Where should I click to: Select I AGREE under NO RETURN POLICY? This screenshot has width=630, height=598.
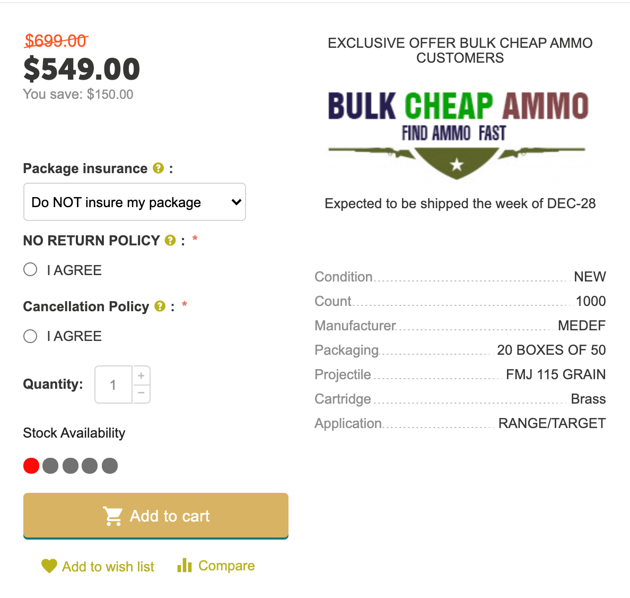[x=30, y=270]
